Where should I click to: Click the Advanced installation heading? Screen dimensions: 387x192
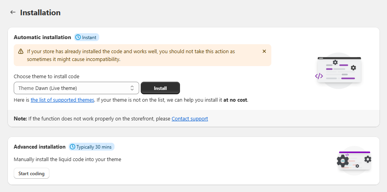40,147
